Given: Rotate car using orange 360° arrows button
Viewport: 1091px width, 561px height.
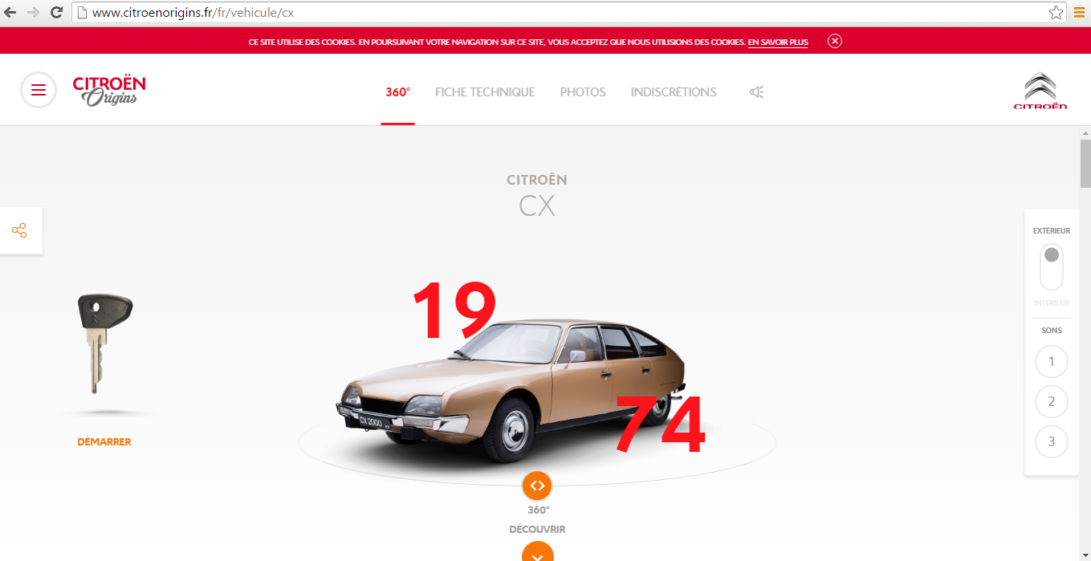Looking at the screenshot, I should (537, 486).
